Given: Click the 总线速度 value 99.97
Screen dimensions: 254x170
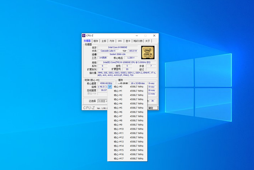Looking at the screenshot, I should (x=103, y=90).
